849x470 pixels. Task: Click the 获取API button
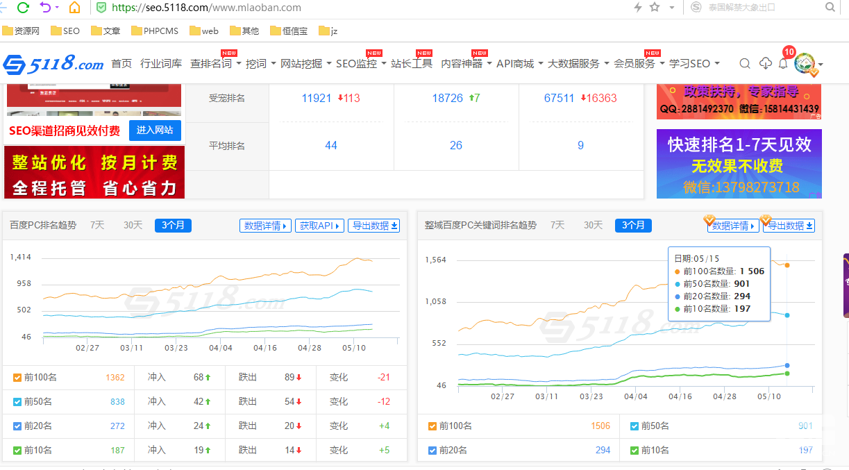(x=319, y=226)
